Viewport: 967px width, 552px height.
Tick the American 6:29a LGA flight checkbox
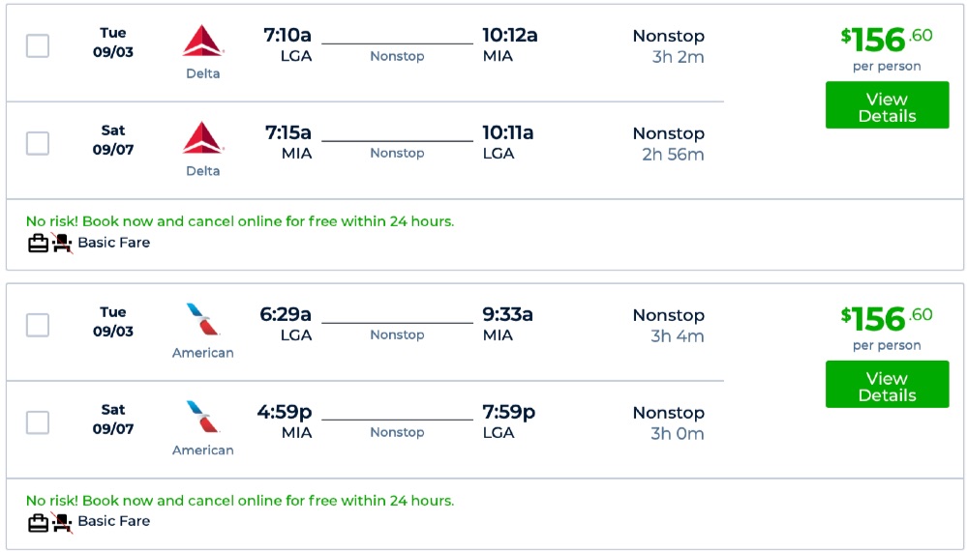tap(38, 325)
